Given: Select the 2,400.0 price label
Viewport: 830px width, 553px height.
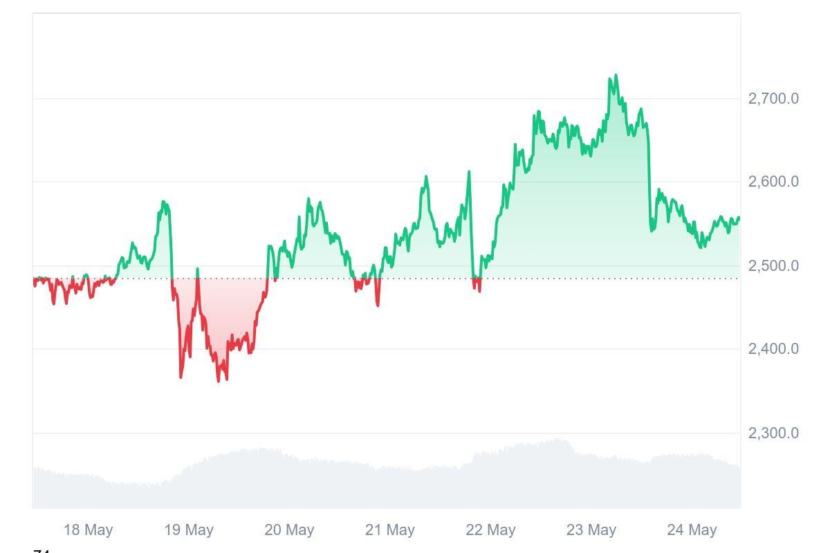Looking at the screenshot, I should point(773,349).
